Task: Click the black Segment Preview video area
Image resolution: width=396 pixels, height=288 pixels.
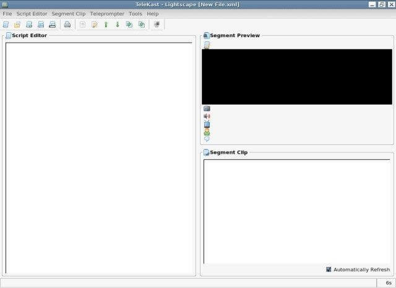Action: tap(297, 77)
